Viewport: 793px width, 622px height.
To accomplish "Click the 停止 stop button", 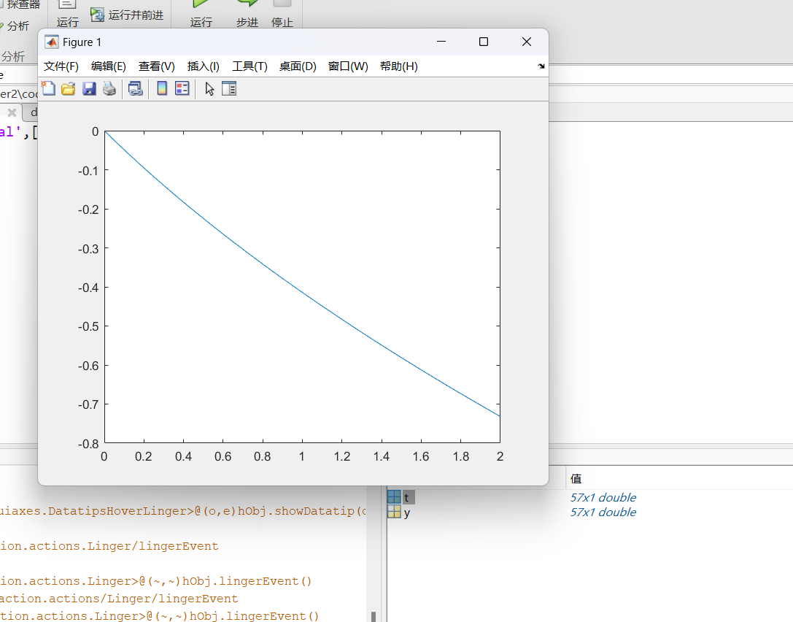I will click(282, 14).
